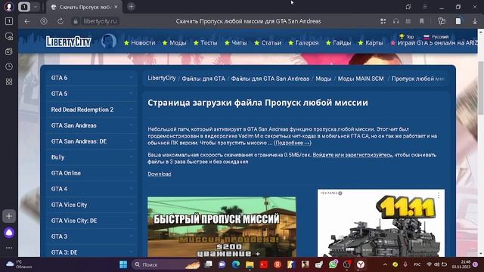The width and height of the screenshot is (484, 272).
Task: Open the Быстрый пропуск миссий thumbnail
Action: (222, 227)
